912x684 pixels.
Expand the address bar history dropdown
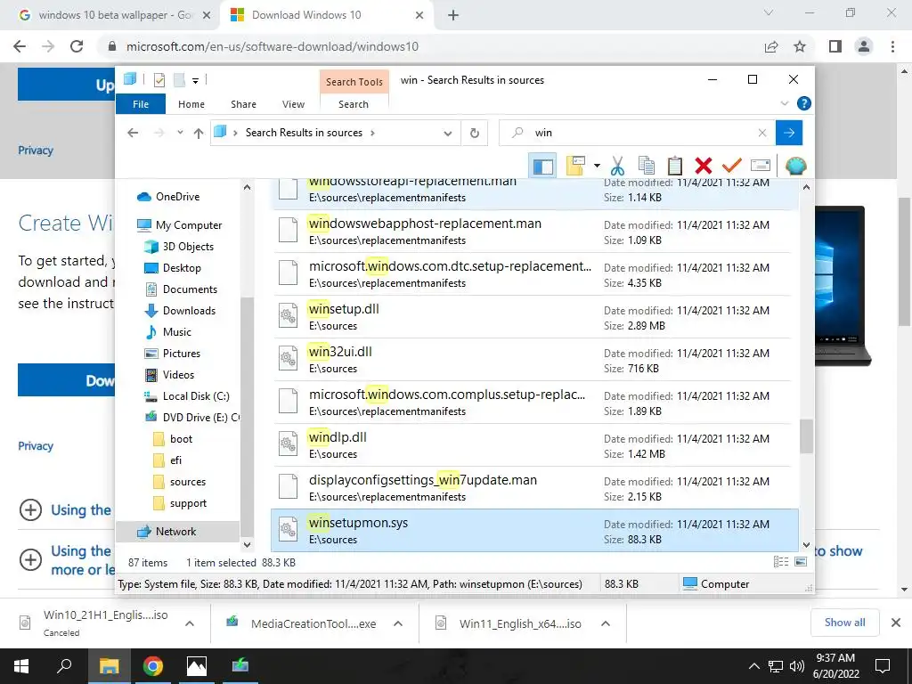coord(447,134)
